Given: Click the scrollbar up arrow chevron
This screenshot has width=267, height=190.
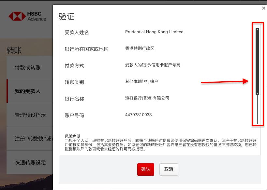Looking at the screenshot, I should pyautogui.click(x=257, y=30).
